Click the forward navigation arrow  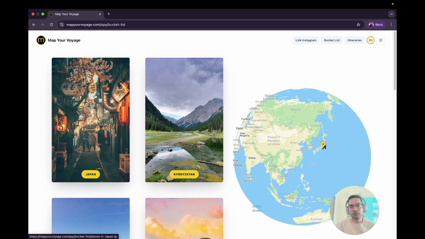(x=42, y=25)
